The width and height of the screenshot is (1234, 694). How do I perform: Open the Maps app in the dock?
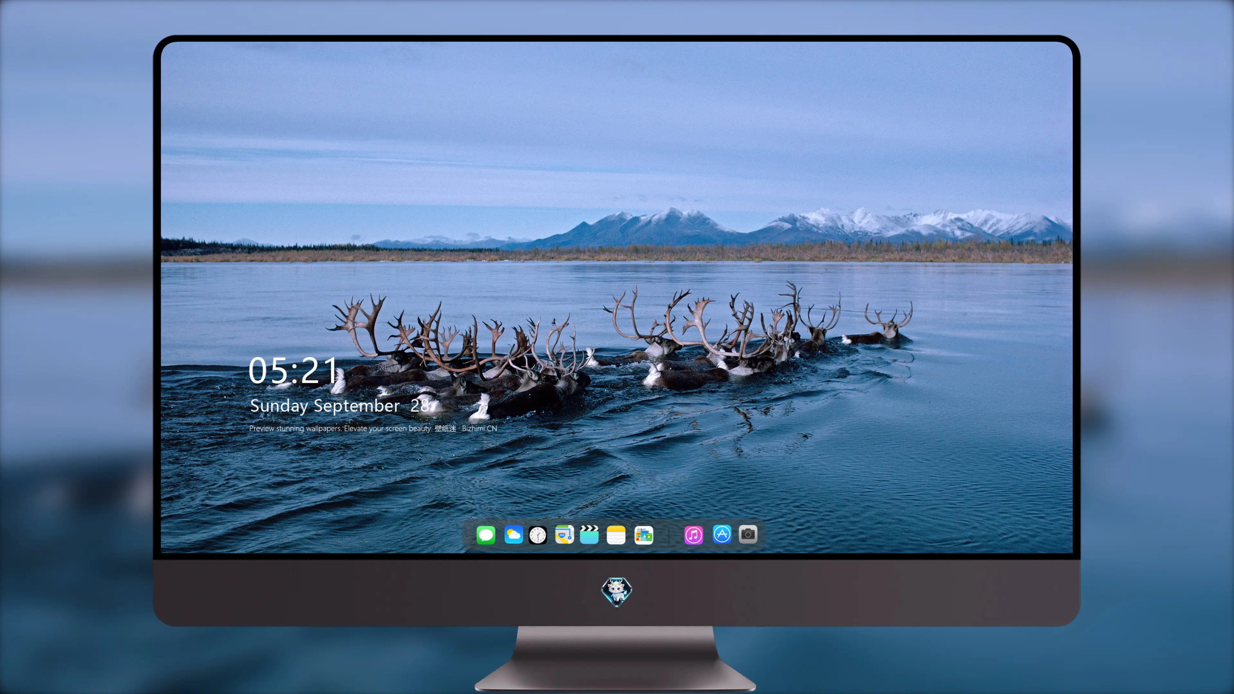[x=564, y=535]
